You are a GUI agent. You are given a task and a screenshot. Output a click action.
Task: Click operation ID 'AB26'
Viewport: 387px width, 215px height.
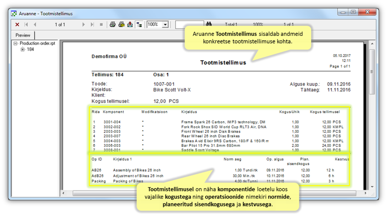[x=97, y=170]
